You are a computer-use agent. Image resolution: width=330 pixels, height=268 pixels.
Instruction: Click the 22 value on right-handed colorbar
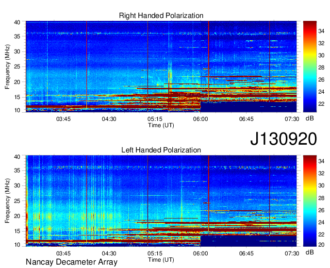point(321,104)
